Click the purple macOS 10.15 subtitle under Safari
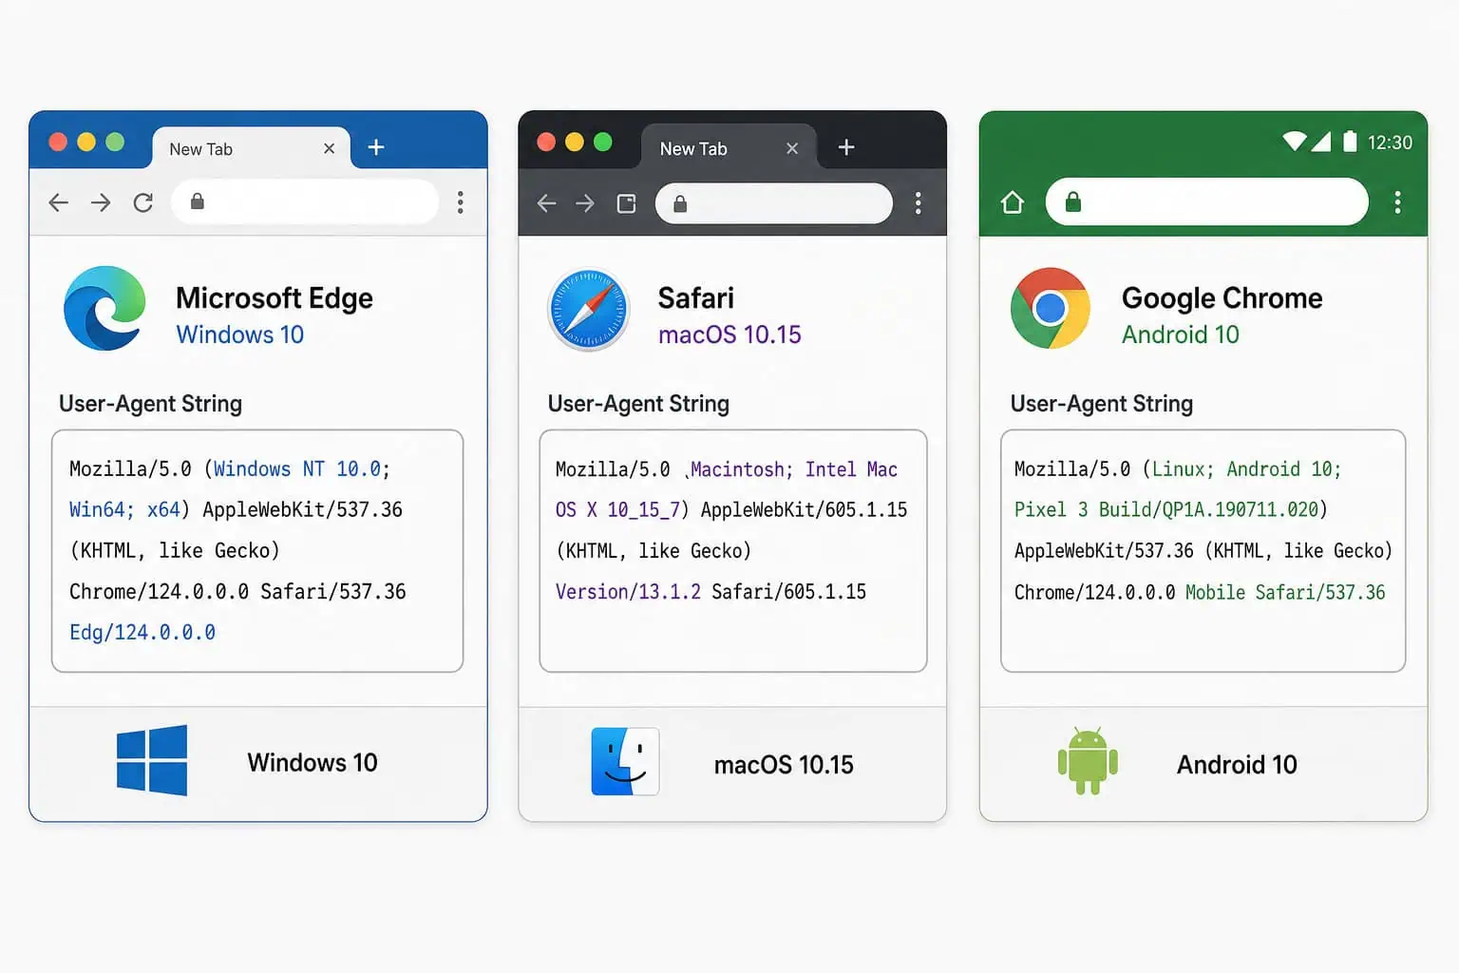Screen dimensions: 1459x973 [729, 334]
